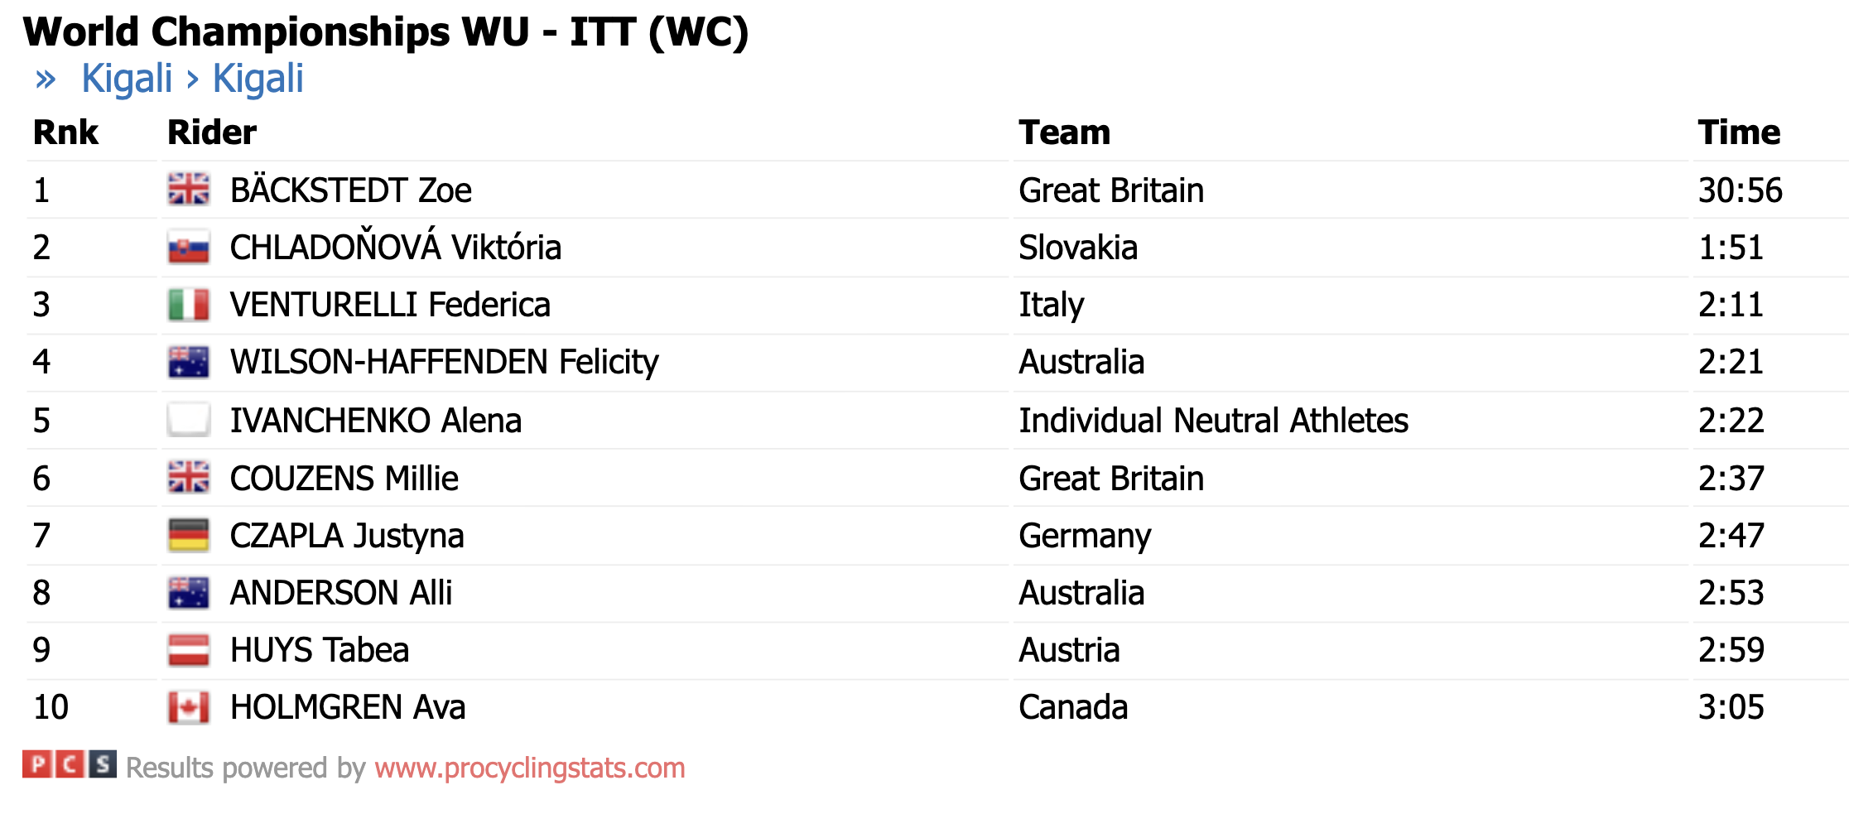Click the double chevron before Kigali

46,79
